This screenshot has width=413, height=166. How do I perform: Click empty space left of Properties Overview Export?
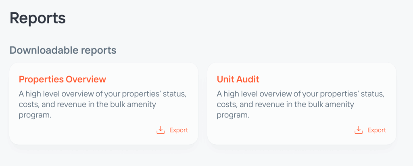coord(87,130)
